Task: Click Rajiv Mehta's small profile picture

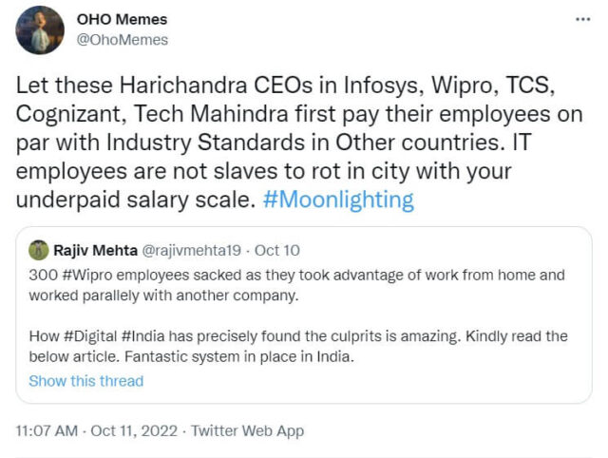Action: pos(39,250)
